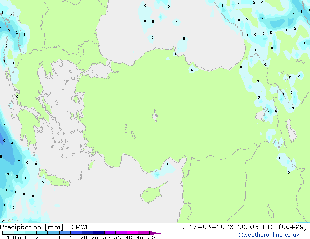
Task: Click the date '17-03-2026'
Action: click(x=211, y=227)
